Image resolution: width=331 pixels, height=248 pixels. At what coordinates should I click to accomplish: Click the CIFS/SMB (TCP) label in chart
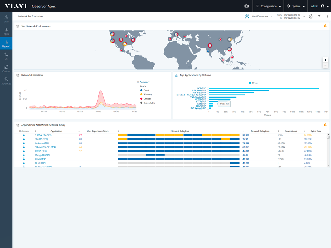(x=199, y=91)
